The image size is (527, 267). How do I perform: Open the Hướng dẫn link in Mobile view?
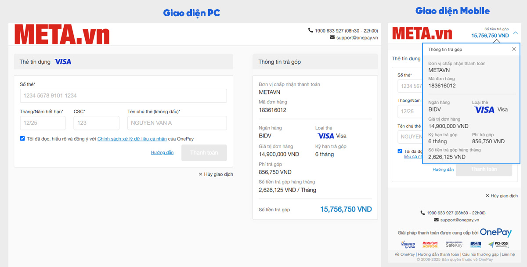point(443,170)
